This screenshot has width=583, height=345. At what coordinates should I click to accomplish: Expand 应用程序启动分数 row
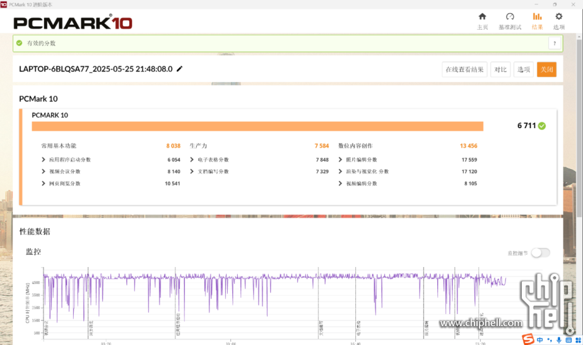[44, 160]
